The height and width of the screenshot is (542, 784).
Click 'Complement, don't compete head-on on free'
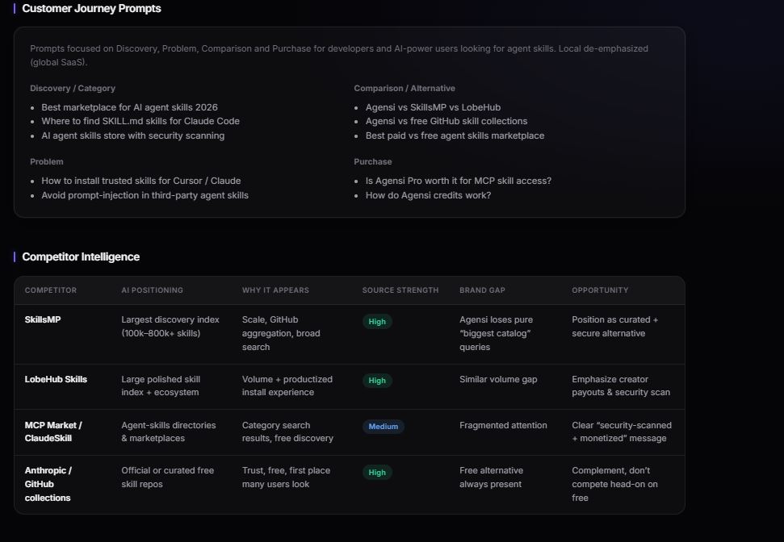pyautogui.click(x=614, y=484)
